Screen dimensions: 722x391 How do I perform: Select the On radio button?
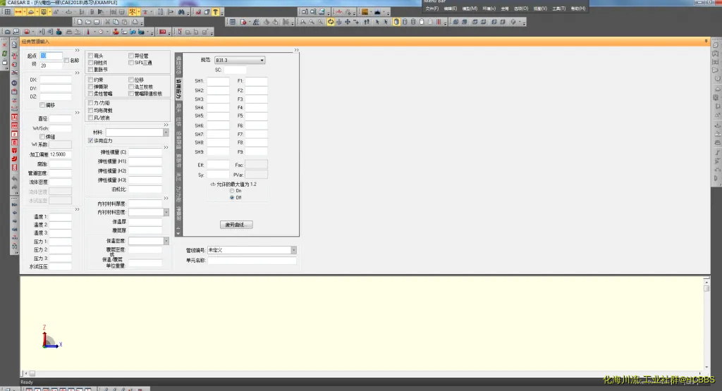tap(232, 191)
